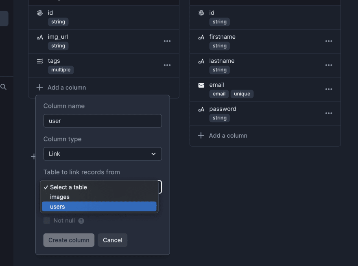Click the multiple-values icon next to tags

coord(39,61)
